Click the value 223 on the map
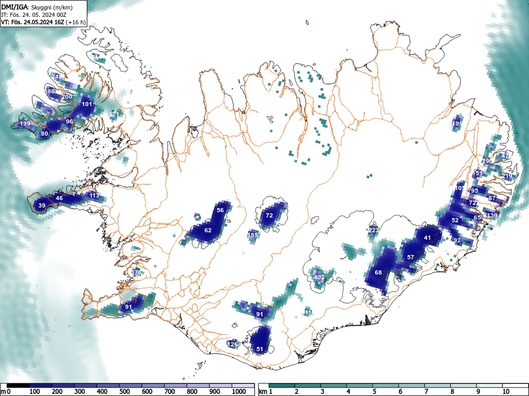Screen dimensions: 529x396 coord(373,230)
